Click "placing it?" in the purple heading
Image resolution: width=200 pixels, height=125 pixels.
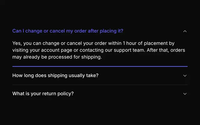click(111, 31)
